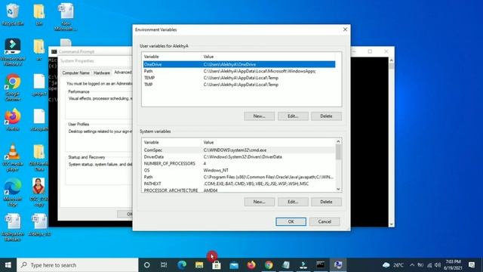Open the Firefox desktop shortcut
The width and height of the screenshot is (483, 272).
tap(13, 119)
